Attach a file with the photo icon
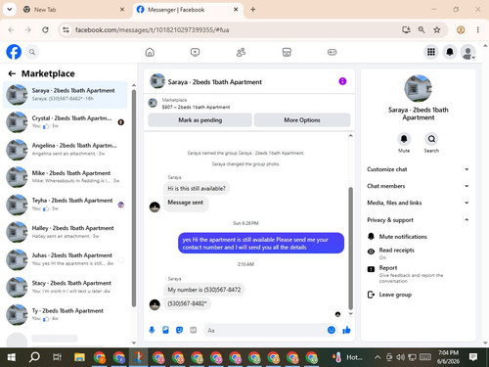 pos(165,330)
